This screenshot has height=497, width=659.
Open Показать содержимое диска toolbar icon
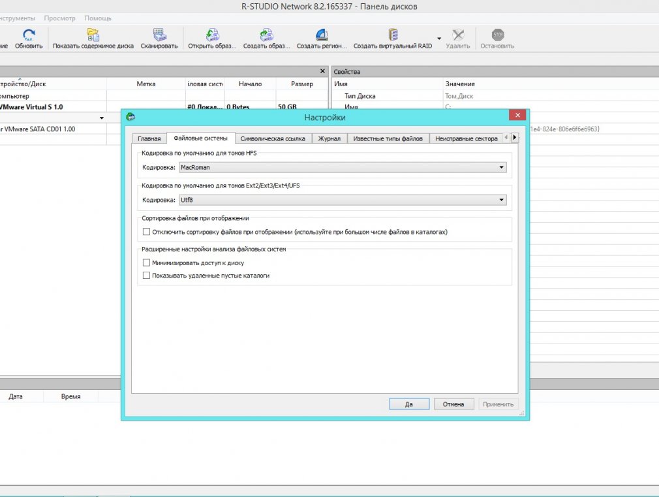pyautogui.click(x=93, y=35)
